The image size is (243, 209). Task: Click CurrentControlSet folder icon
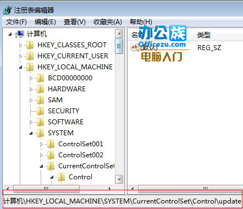pos(51,166)
